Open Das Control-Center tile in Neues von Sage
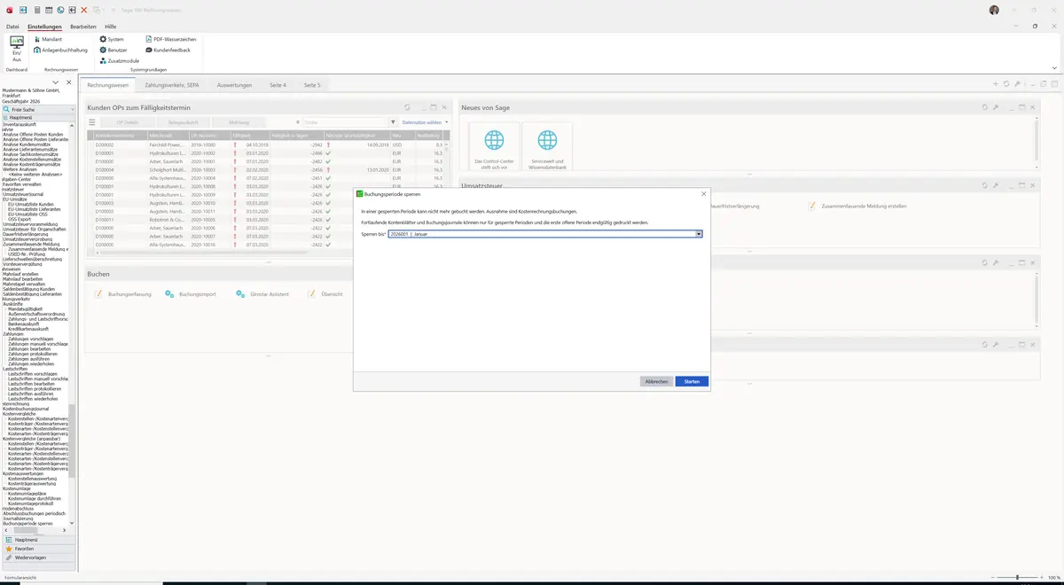Image resolution: width=1064 pixels, height=585 pixels. tap(494, 147)
